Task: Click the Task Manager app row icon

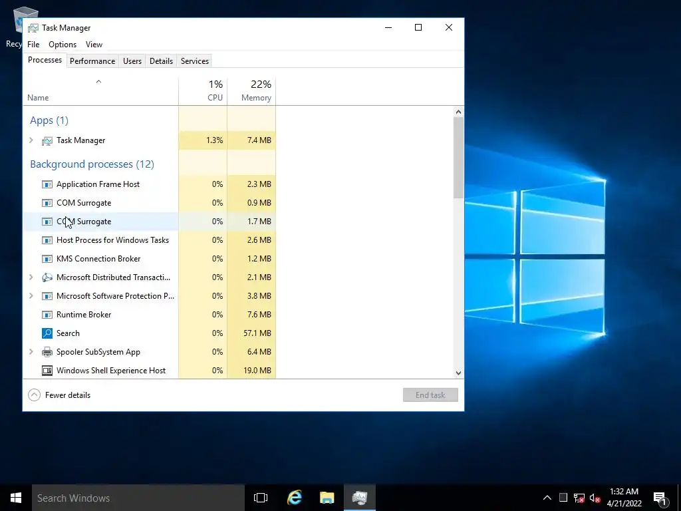Action: point(47,140)
